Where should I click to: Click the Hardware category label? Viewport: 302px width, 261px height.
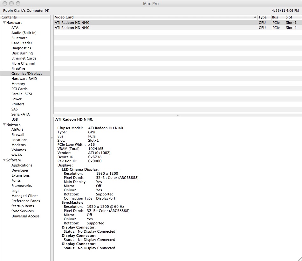coord(14,23)
